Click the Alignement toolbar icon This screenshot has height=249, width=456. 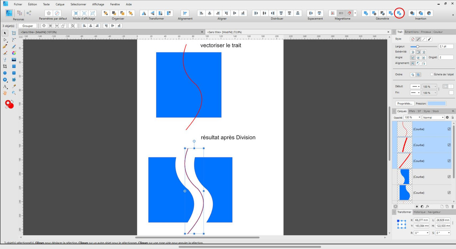point(185,13)
